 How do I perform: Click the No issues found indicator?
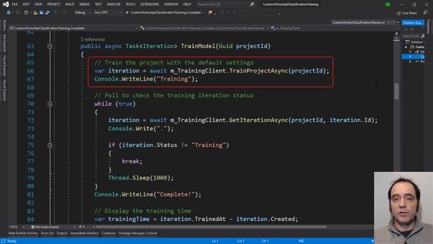tap(45, 227)
